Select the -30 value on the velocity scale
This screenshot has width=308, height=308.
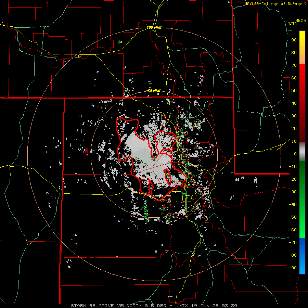[x=293, y=192]
